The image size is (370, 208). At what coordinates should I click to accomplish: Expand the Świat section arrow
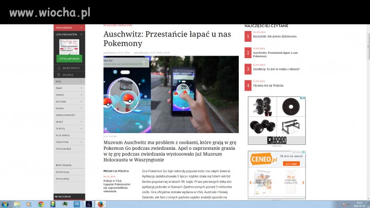(x=81, y=88)
